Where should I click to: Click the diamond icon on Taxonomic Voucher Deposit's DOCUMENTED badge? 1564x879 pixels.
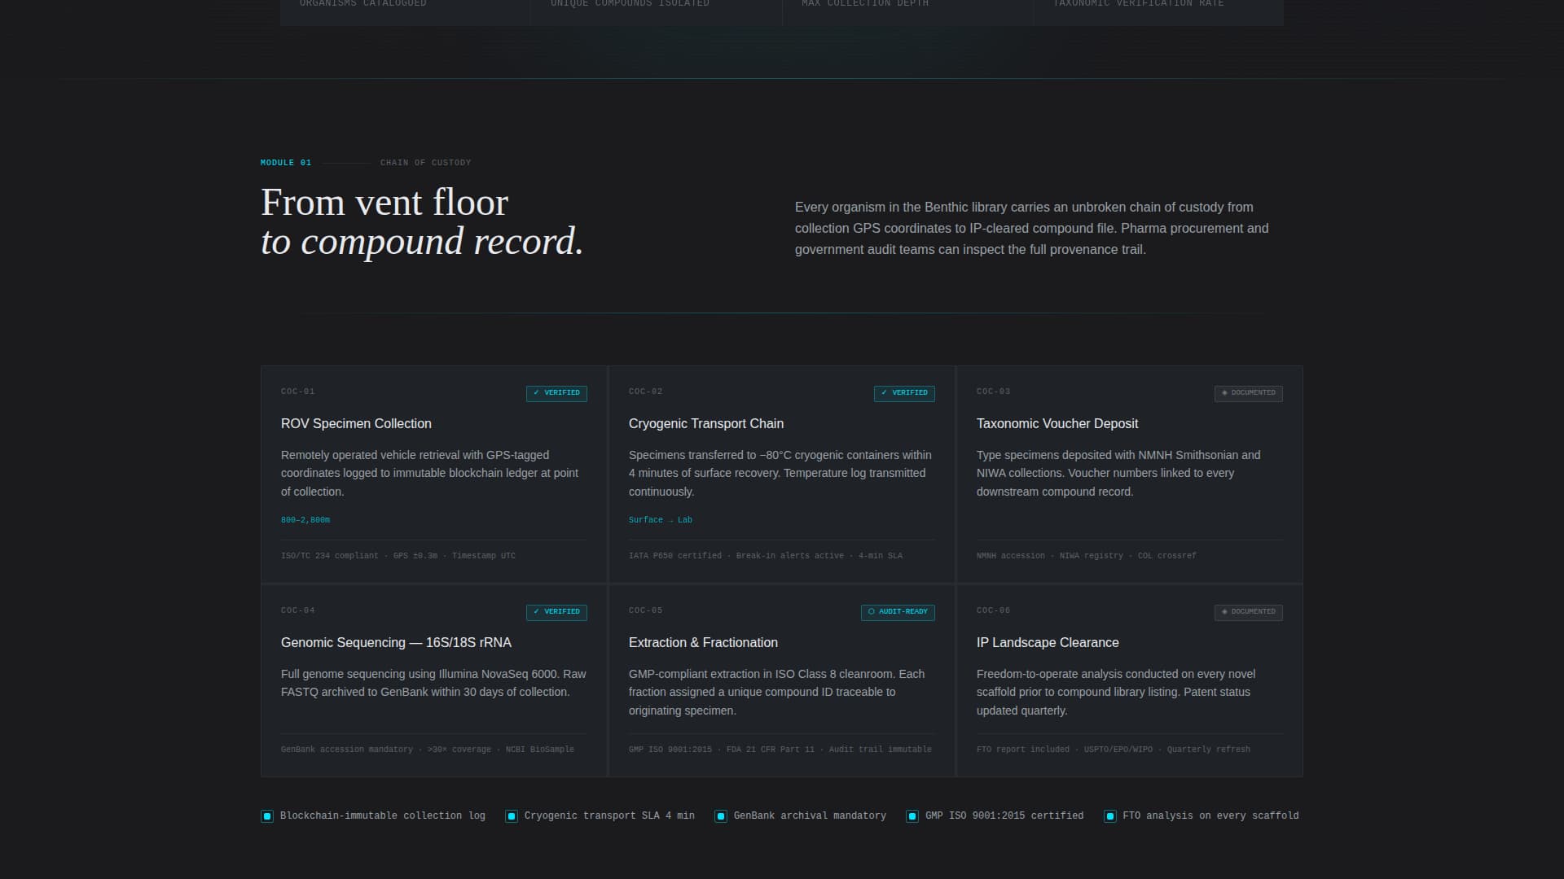[1225, 393]
